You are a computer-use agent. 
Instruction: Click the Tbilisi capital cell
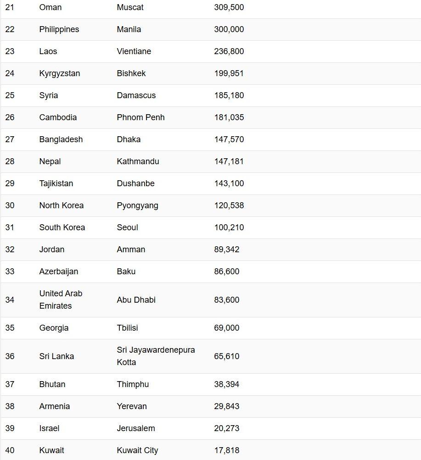pos(128,328)
